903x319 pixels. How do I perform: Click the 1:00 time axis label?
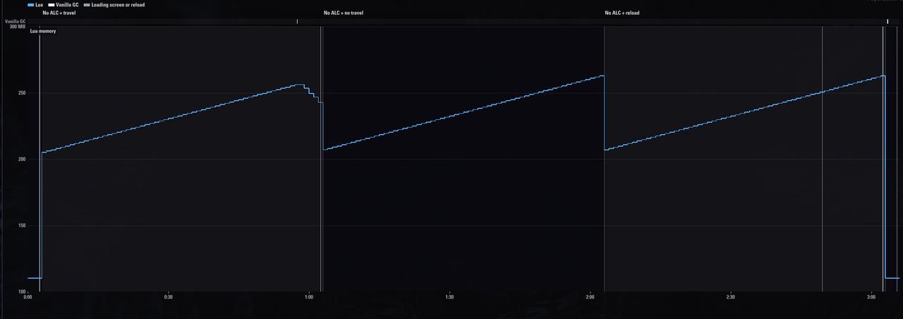point(309,297)
